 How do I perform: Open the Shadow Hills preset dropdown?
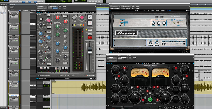click(x=123, y=57)
